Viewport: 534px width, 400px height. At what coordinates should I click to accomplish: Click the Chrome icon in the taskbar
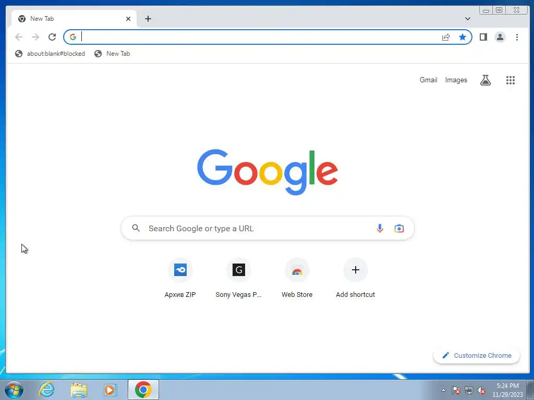click(143, 390)
